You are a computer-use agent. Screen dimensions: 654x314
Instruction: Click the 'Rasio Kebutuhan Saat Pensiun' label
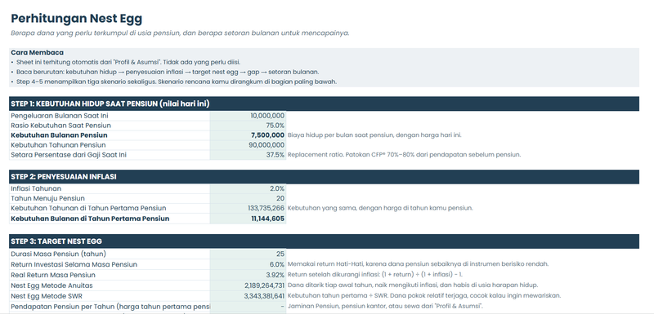point(60,125)
